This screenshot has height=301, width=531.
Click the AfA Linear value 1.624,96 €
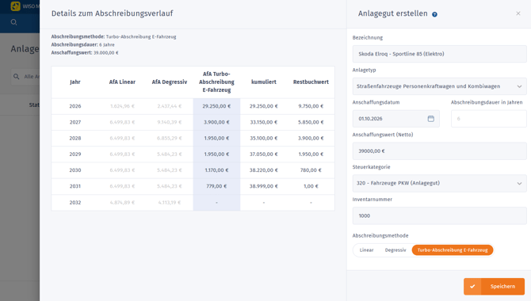click(x=122, y=106)
